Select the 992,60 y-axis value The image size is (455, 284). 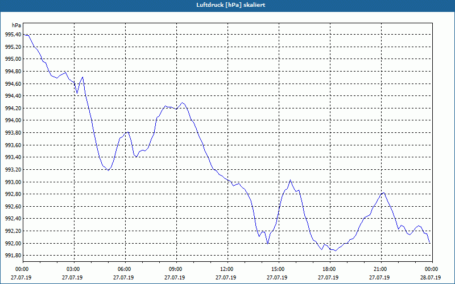13,207
